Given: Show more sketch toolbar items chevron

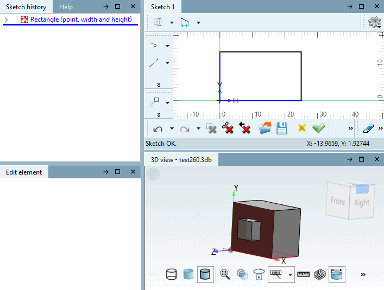Looking at the screenshot, I should point(351,128).
